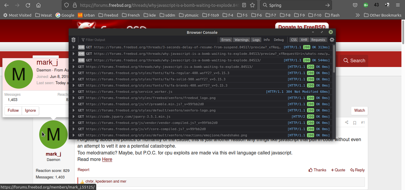Image resolution: width=405 pixels, height=190 pixels.
Task: Open the Firefox hamburger menu
Action: point(398,5)
